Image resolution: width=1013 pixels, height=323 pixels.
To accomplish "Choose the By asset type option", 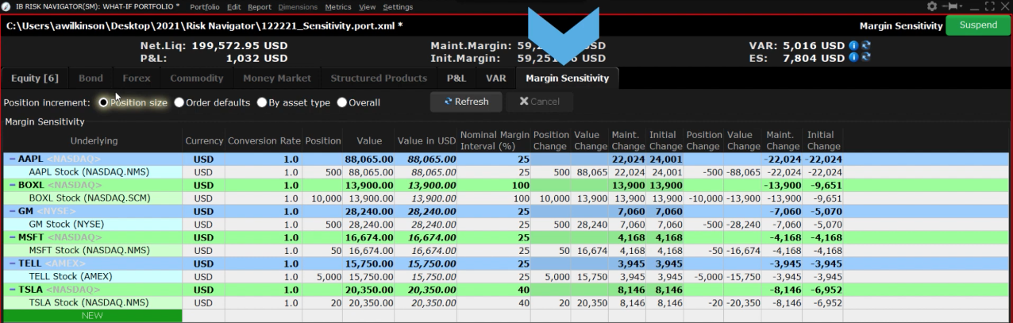I will [261, 102].
